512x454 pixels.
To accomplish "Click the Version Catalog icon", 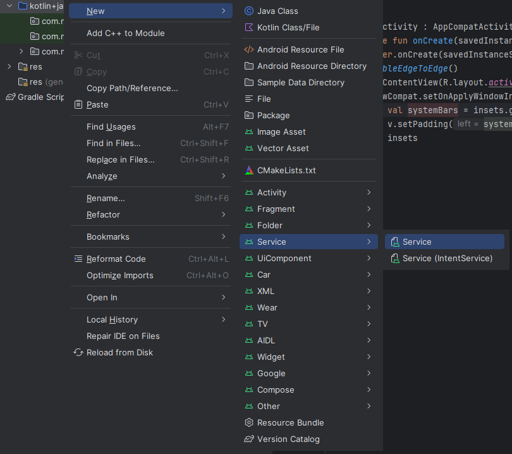I will (248, 439).
